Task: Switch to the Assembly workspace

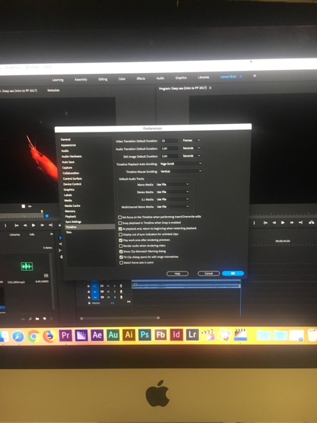Action: pos(81,79)
